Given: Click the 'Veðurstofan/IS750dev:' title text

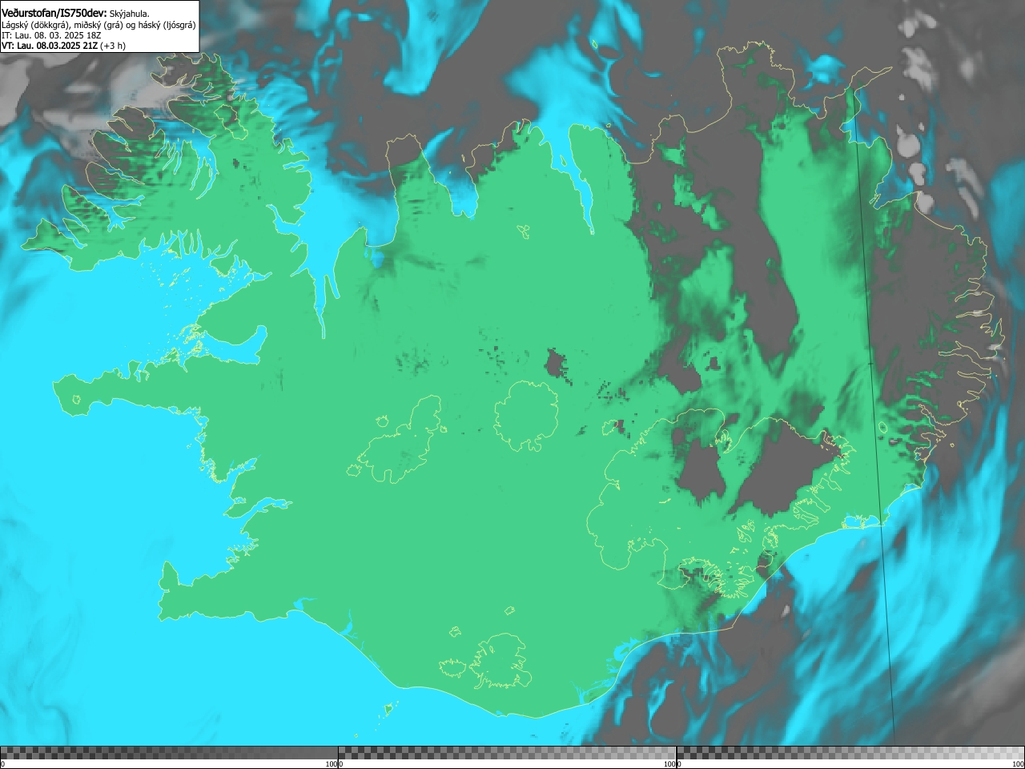Looking at the screenshot, I should [54, 13].
